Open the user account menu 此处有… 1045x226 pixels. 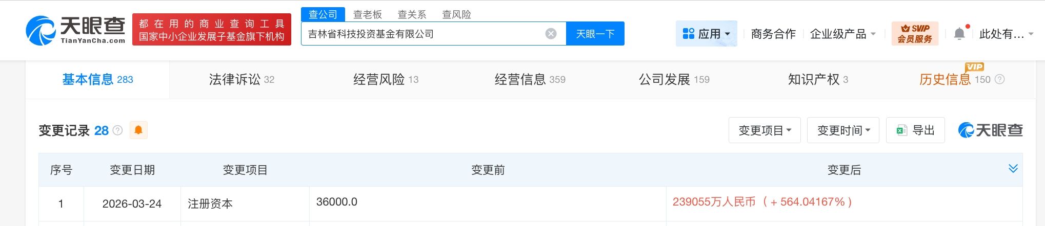(x=1006, y=34)
